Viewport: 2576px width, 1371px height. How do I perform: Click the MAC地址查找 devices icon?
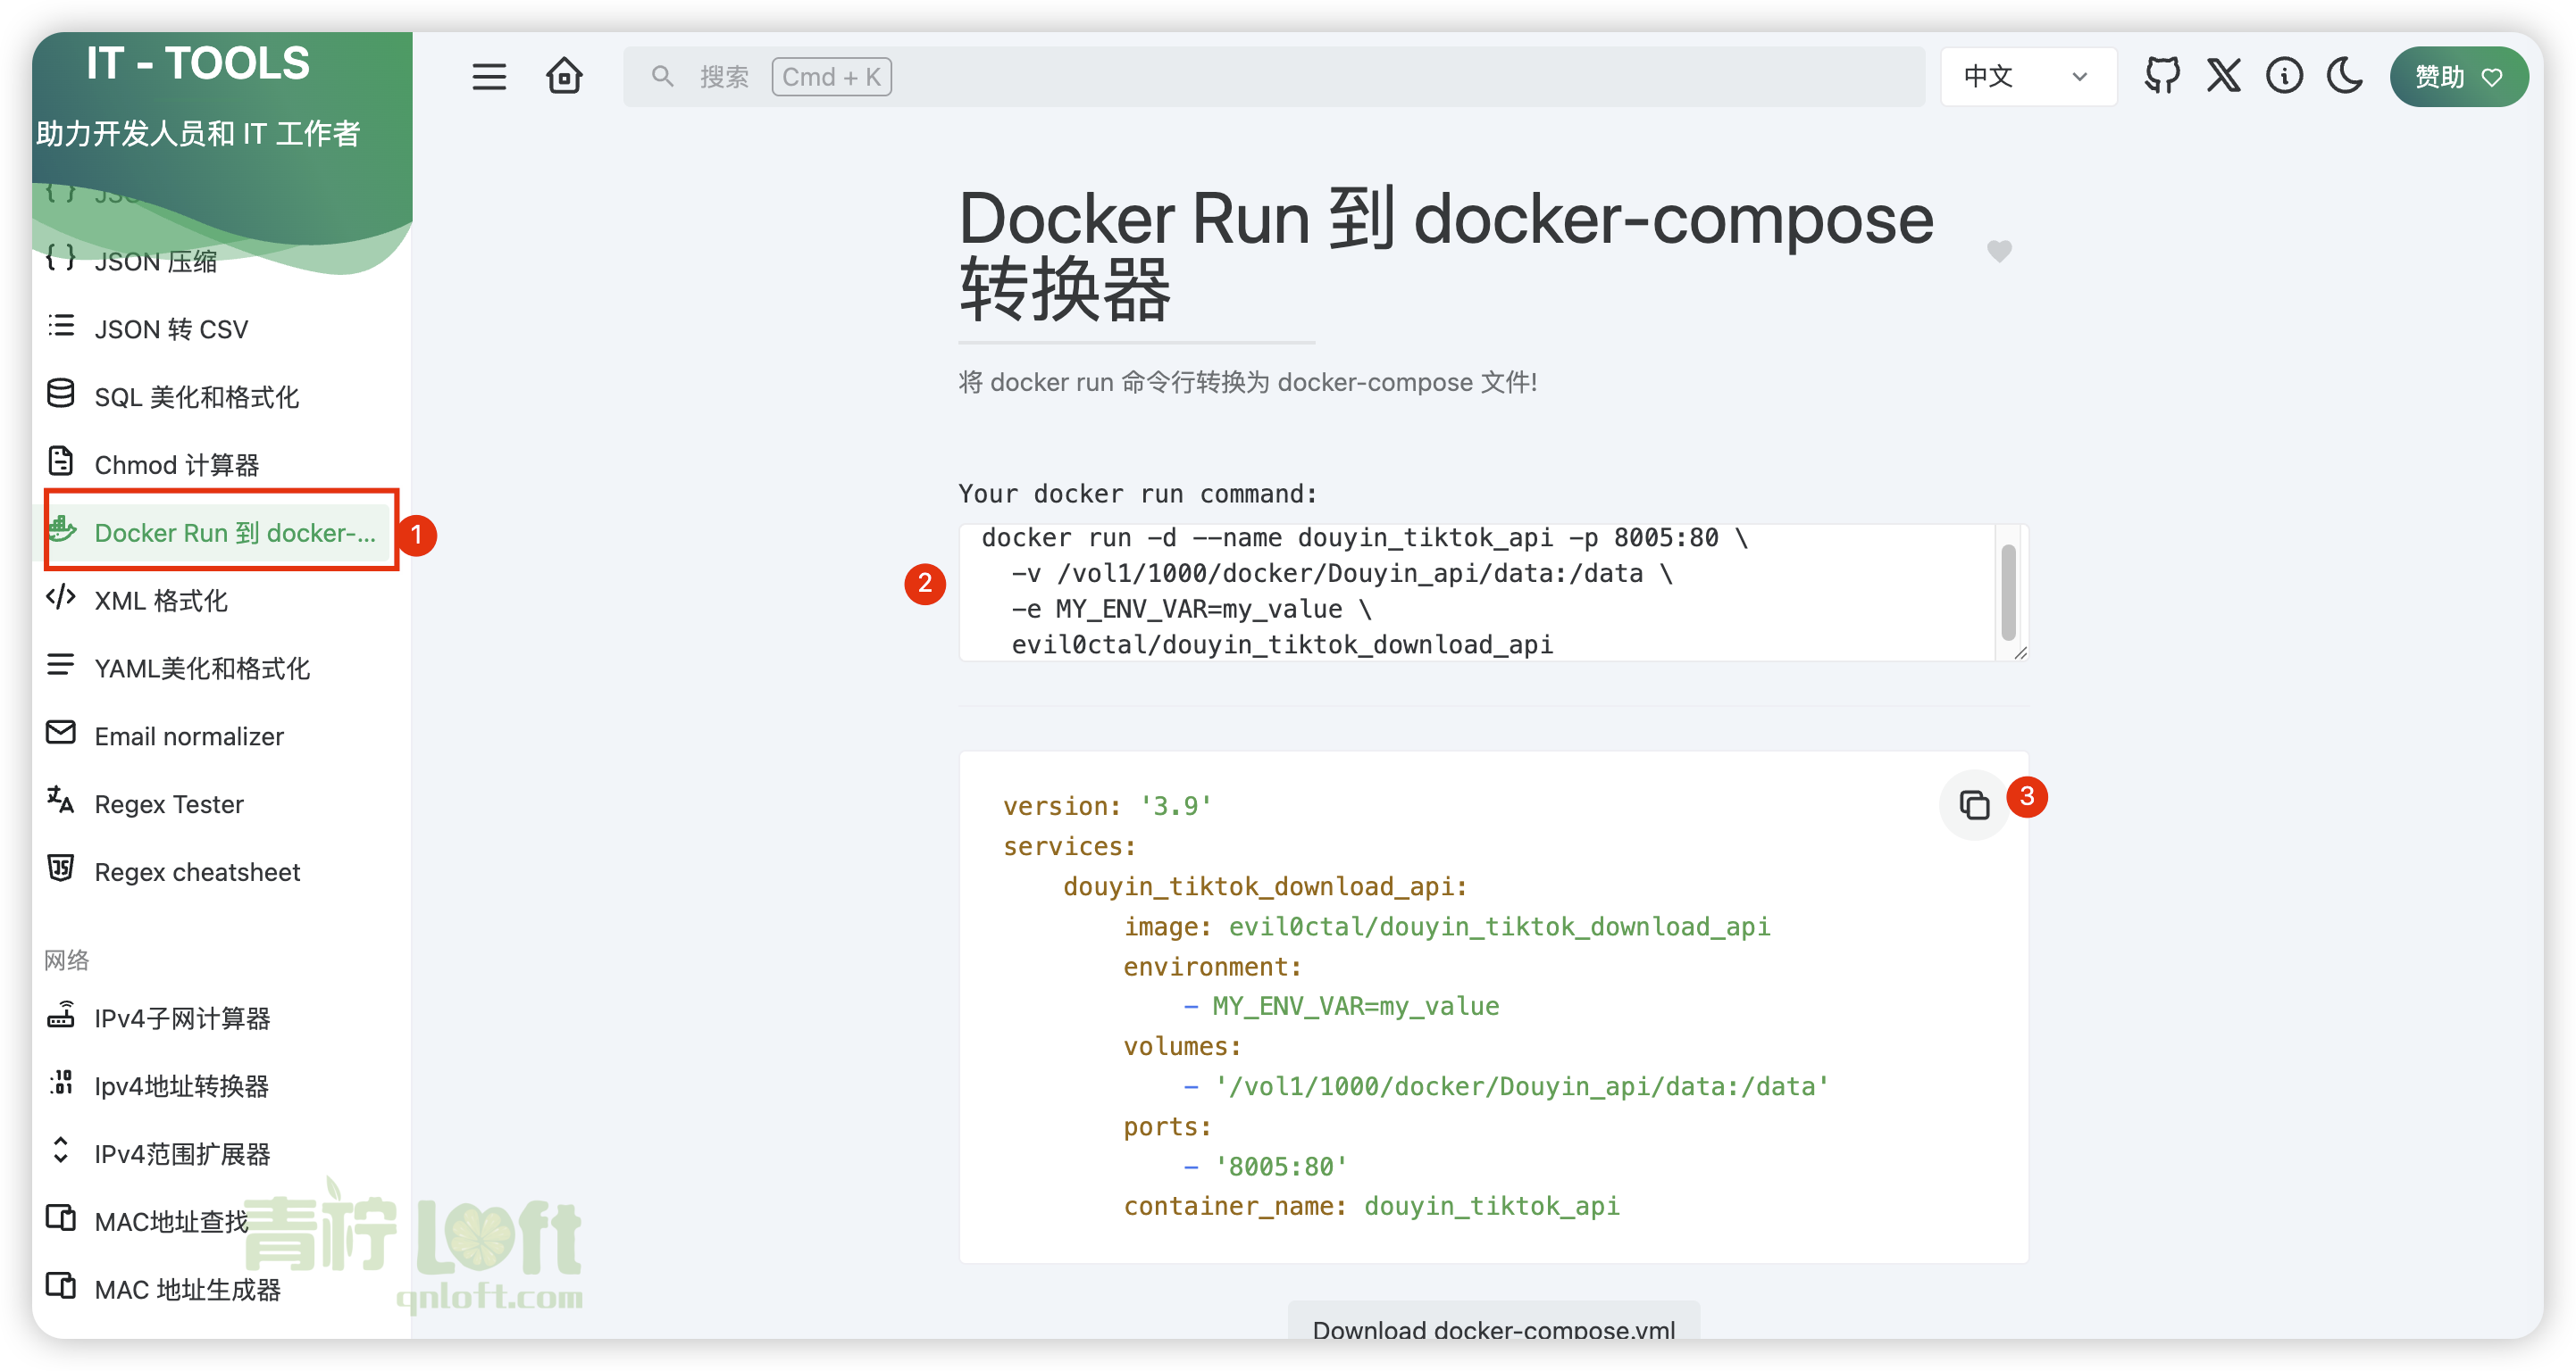pyautogui.click(x=61, y=1218)
